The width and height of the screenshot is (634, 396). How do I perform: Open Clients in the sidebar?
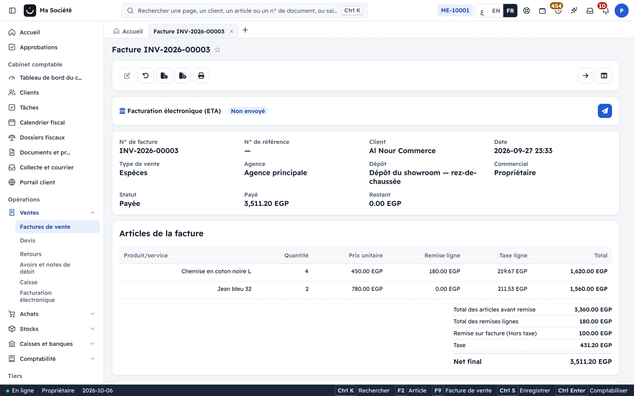(x=52, y=92)
